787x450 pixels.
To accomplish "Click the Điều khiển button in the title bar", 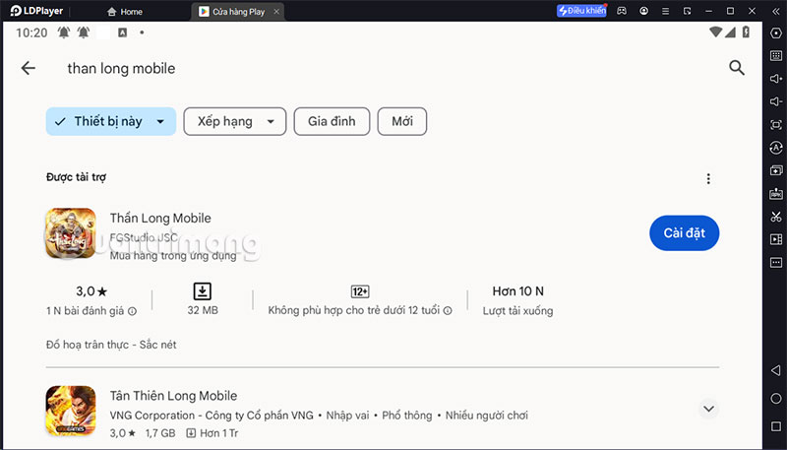I will [x=581, y=11].
